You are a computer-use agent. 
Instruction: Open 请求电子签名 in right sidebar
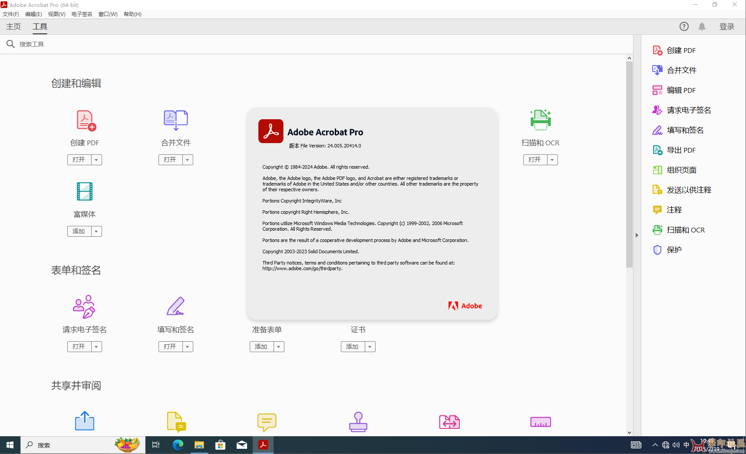(x=682, y=110)
